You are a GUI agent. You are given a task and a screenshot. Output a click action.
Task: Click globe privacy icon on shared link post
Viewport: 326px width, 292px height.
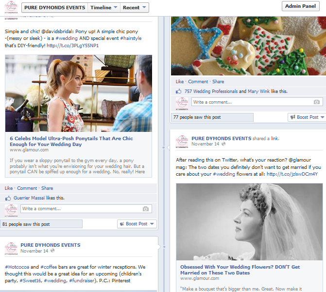[223, 144]
